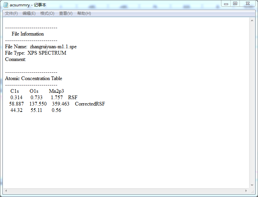Click the concentration value 0.56
Viewport: 258px width, 197px height.
56,110
